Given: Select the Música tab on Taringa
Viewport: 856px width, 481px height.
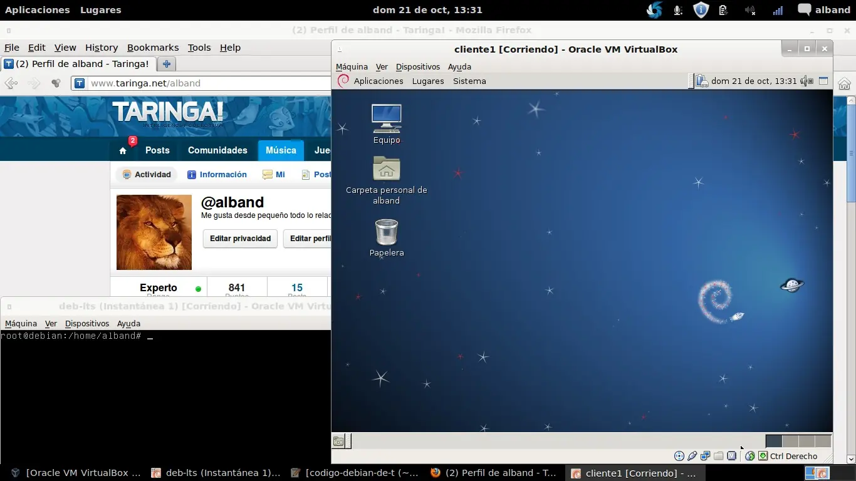Looking at the screenshot, I should (x=281, y=150).
